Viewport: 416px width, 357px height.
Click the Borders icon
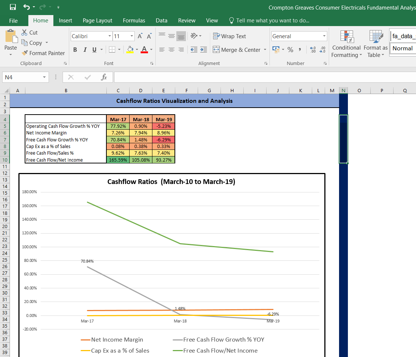[112, 50]
